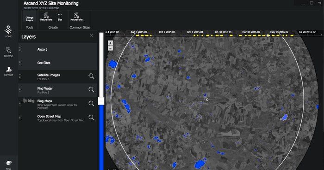Zoom in the map with the plus button
Screen dimensions: 324x170
(x=110, y=43)
